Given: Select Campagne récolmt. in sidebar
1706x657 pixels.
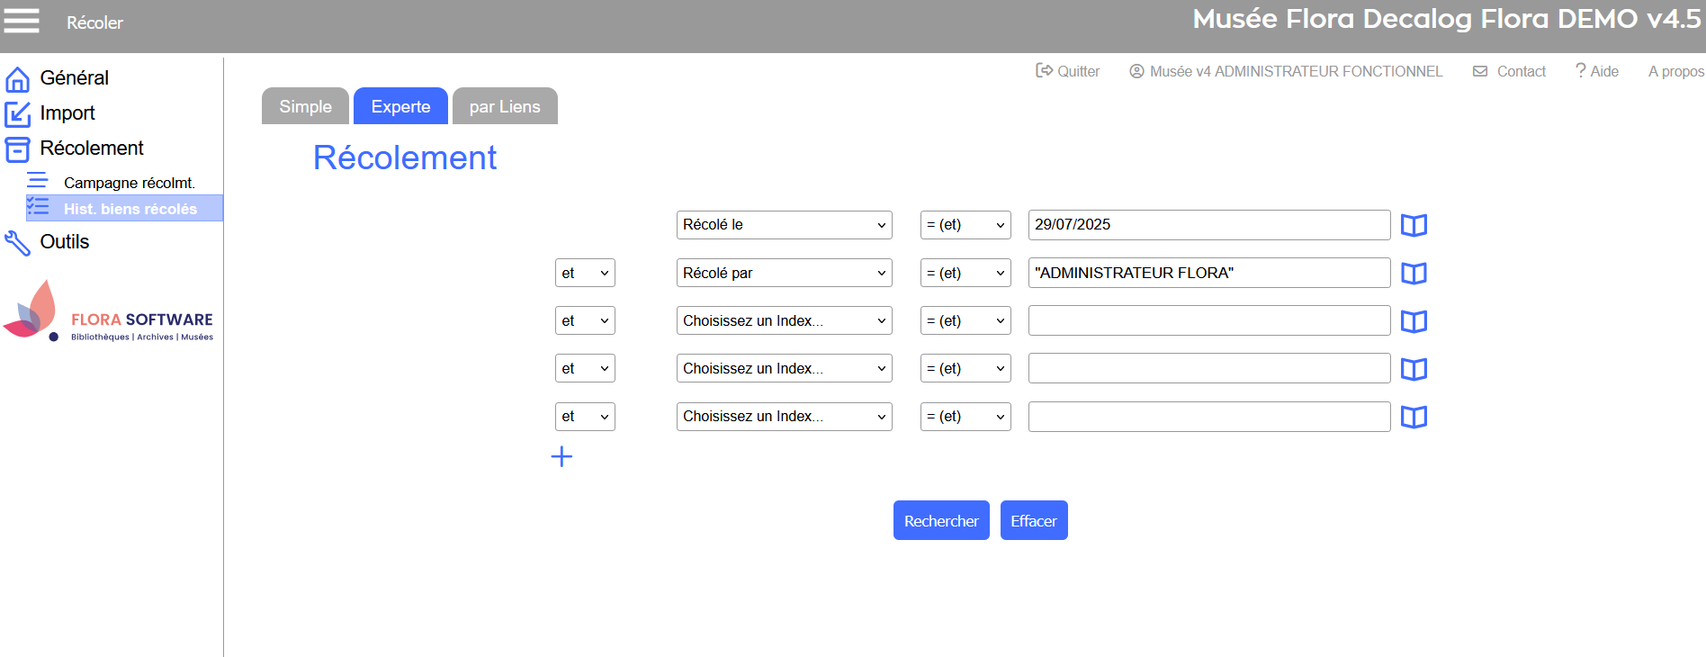Looking at the screenshot, I should pyautogui.click(x=129, y=183).
